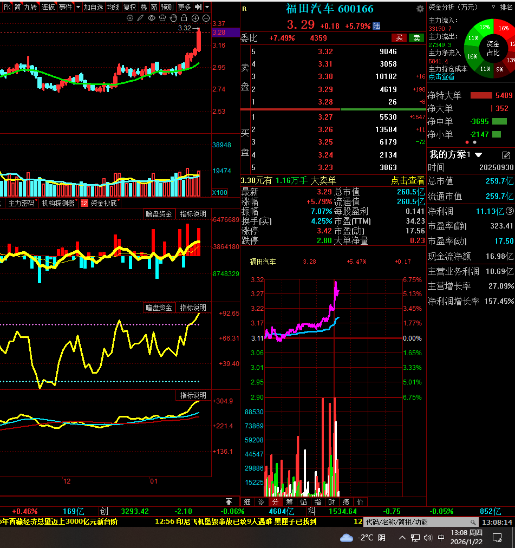The height and width of the screenshot is (548, 515).
Task: Open 复权 adjustment option
Action: [x=130, y=7]
